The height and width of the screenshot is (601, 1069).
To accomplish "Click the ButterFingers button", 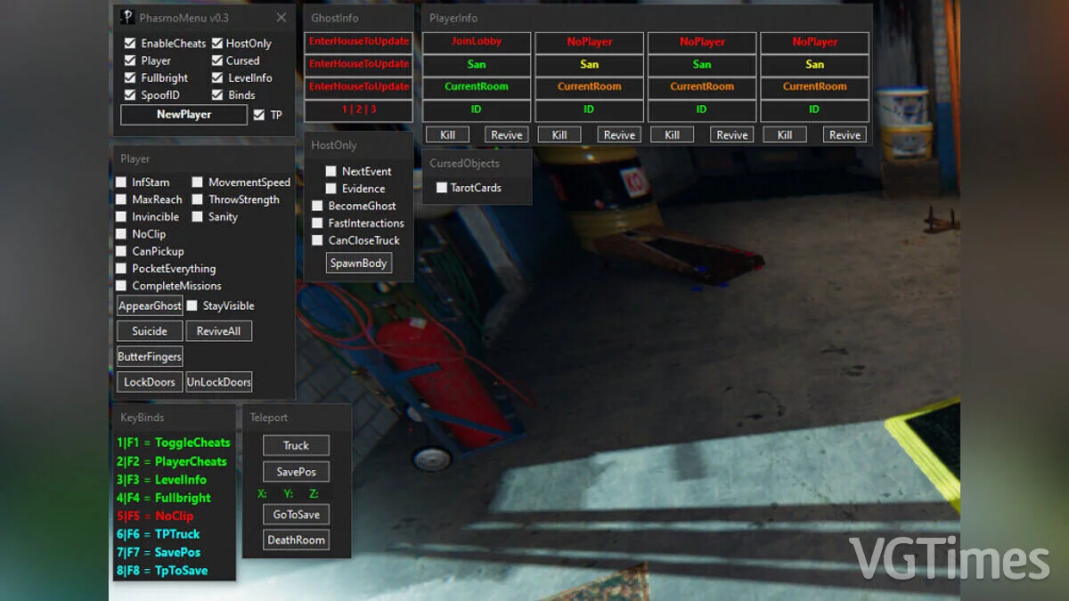I will 149,356.
